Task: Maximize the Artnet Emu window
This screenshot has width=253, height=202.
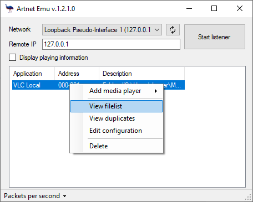Action: pyautogui.click(x=214, y=8)
